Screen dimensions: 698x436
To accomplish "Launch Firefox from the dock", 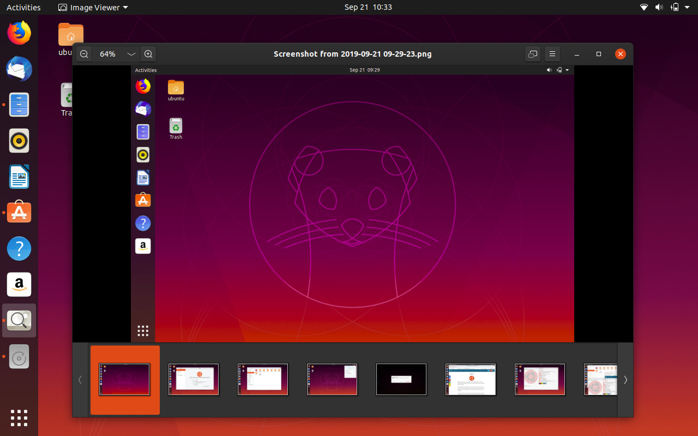I will [19, 33].
